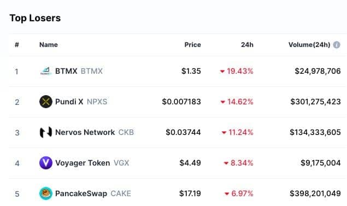The image size is (347, 206).
Task: Click the BTMX coin logo icon
Action: pyautogui.click(x=46, y=71)
